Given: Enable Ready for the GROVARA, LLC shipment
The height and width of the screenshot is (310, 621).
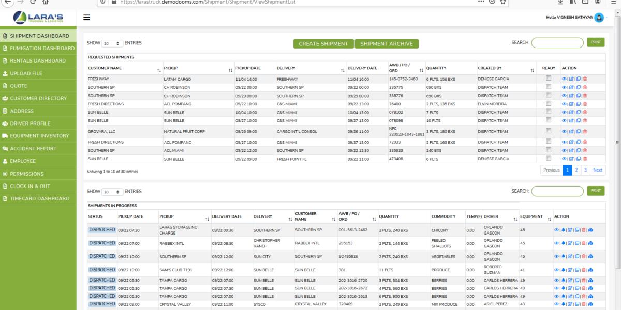Looking at the screenshot, I should (549, 131).
